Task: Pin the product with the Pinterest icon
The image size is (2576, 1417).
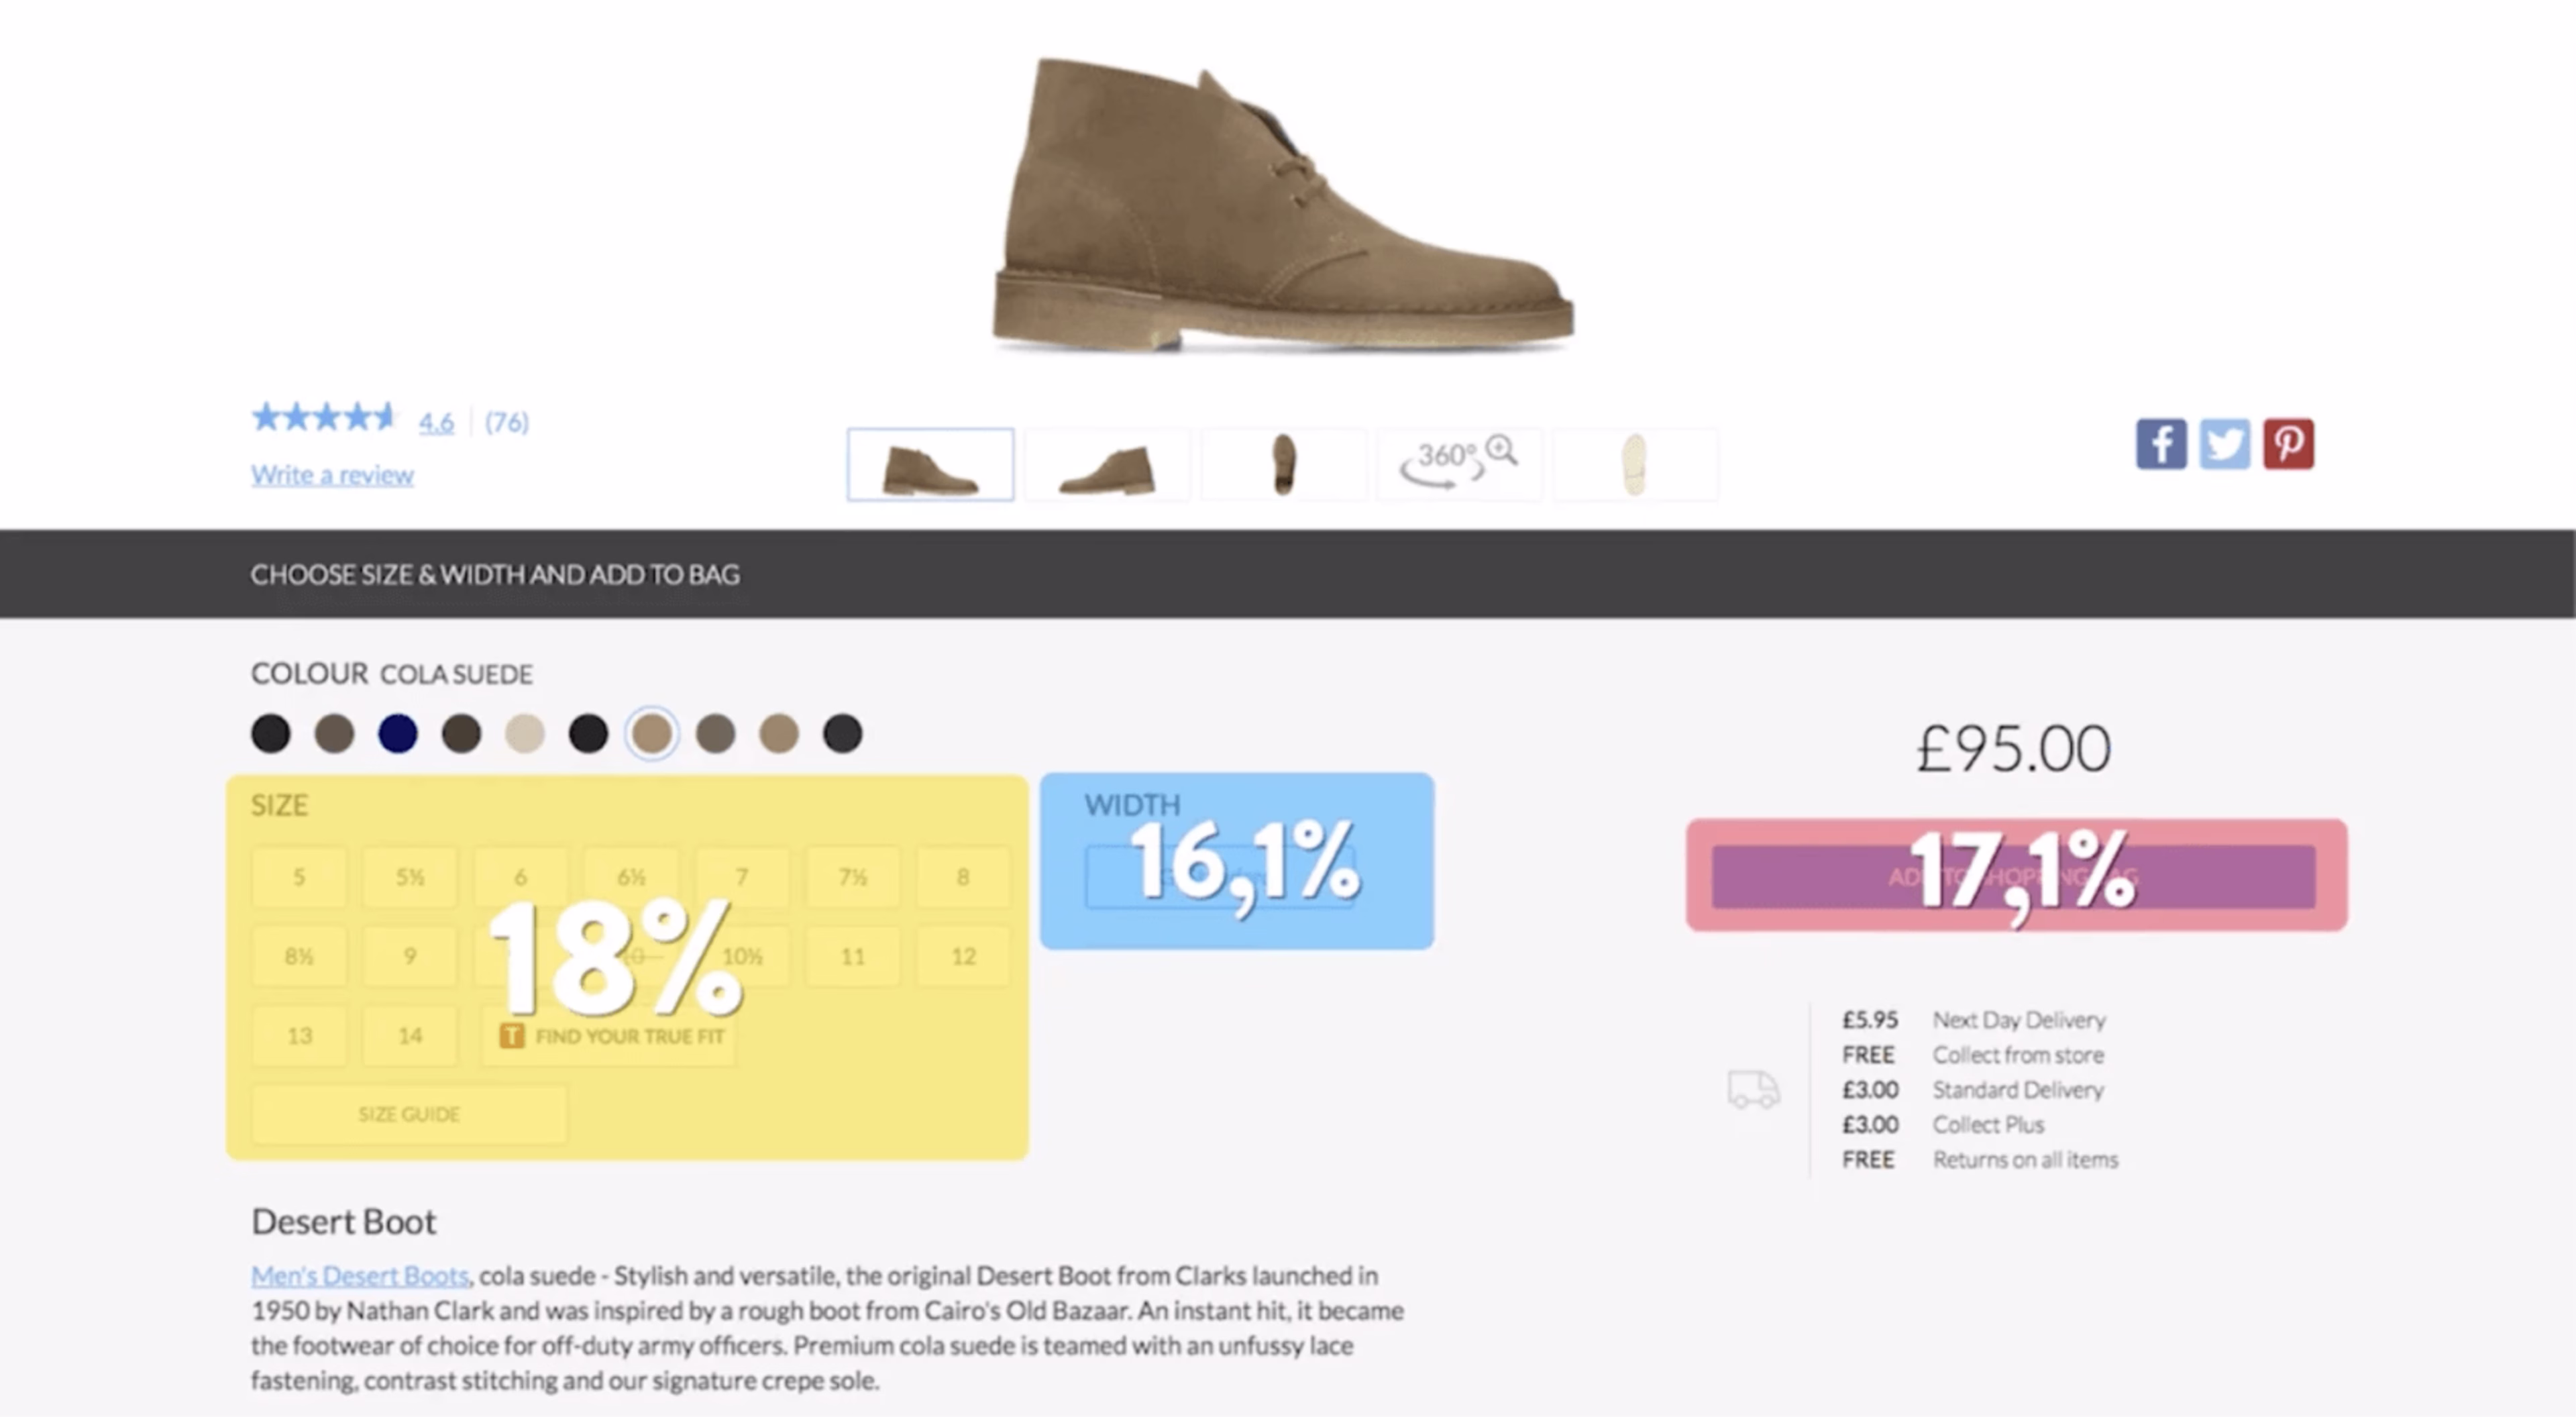Action: coord(2289,443)
